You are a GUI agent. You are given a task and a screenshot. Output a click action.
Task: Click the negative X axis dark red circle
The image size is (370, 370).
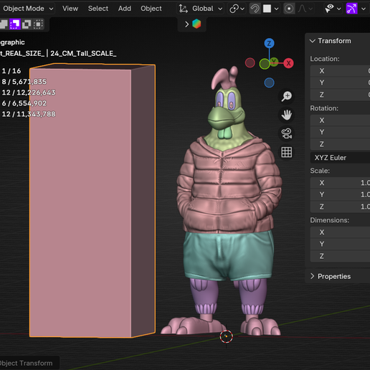(250, 63)
